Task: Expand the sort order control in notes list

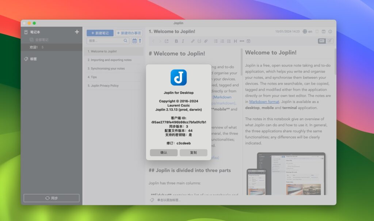Action: (x=140, y=41)
